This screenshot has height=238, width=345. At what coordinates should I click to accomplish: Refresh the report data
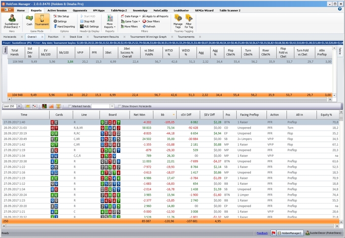tap(149, 27)
